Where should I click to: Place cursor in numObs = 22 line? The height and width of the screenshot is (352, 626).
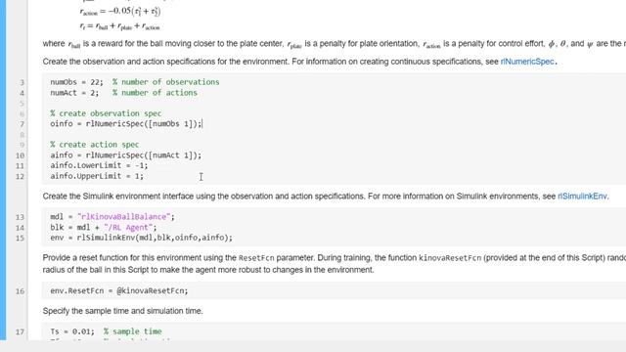click(135, 82)
